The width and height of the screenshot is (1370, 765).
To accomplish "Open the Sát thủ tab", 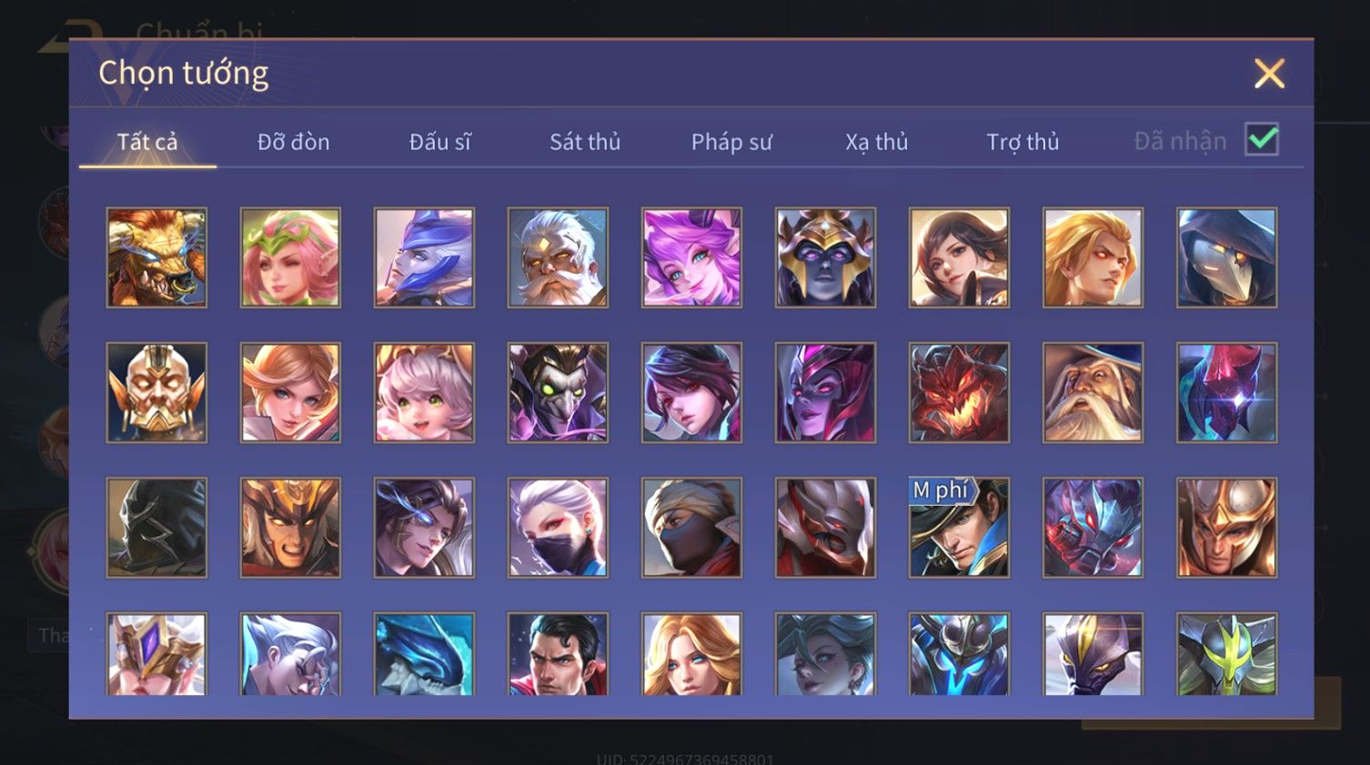I will [x=585, y=142].
